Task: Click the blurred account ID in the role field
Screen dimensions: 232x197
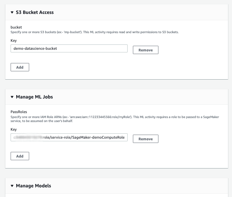Action: click(28, 138)
